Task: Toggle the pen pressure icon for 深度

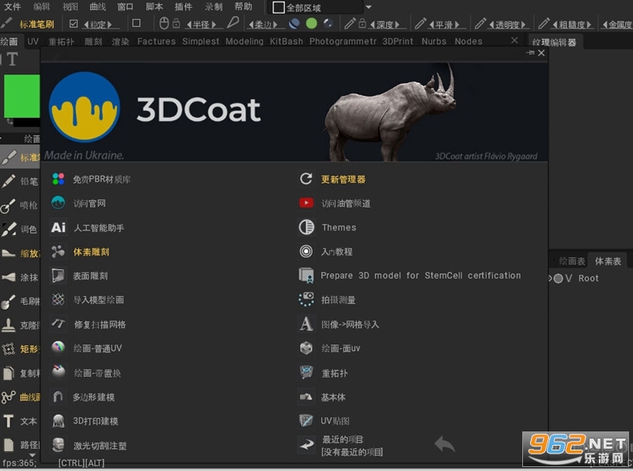Action: pyautogui.click(x=349, y=24)
